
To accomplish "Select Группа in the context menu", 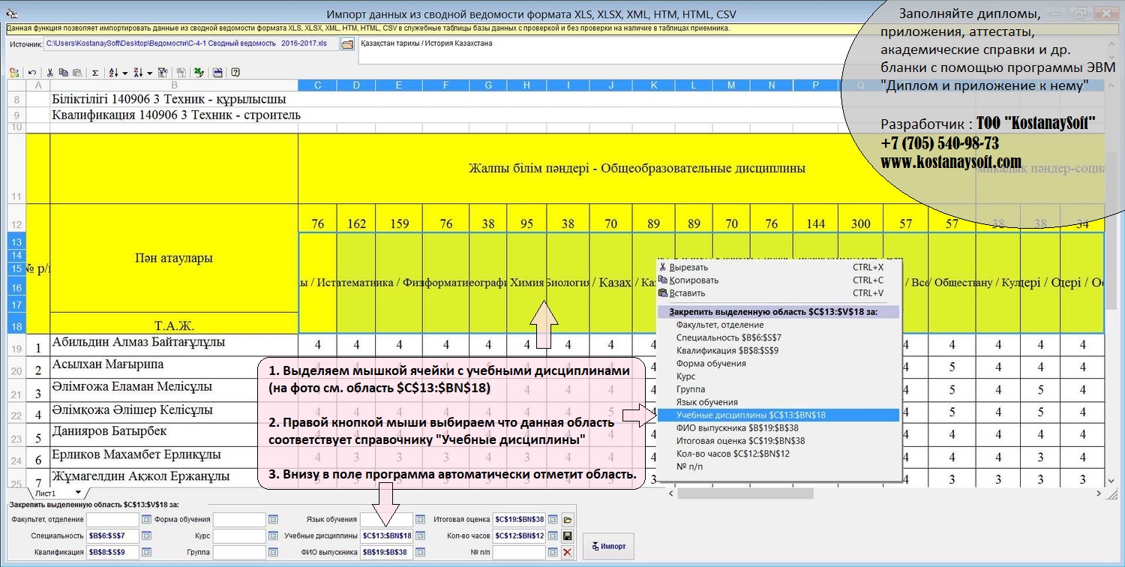I will (778, 389).
